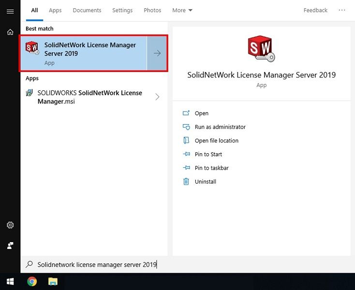Expand best match result arrow

[x=157, y=53]
